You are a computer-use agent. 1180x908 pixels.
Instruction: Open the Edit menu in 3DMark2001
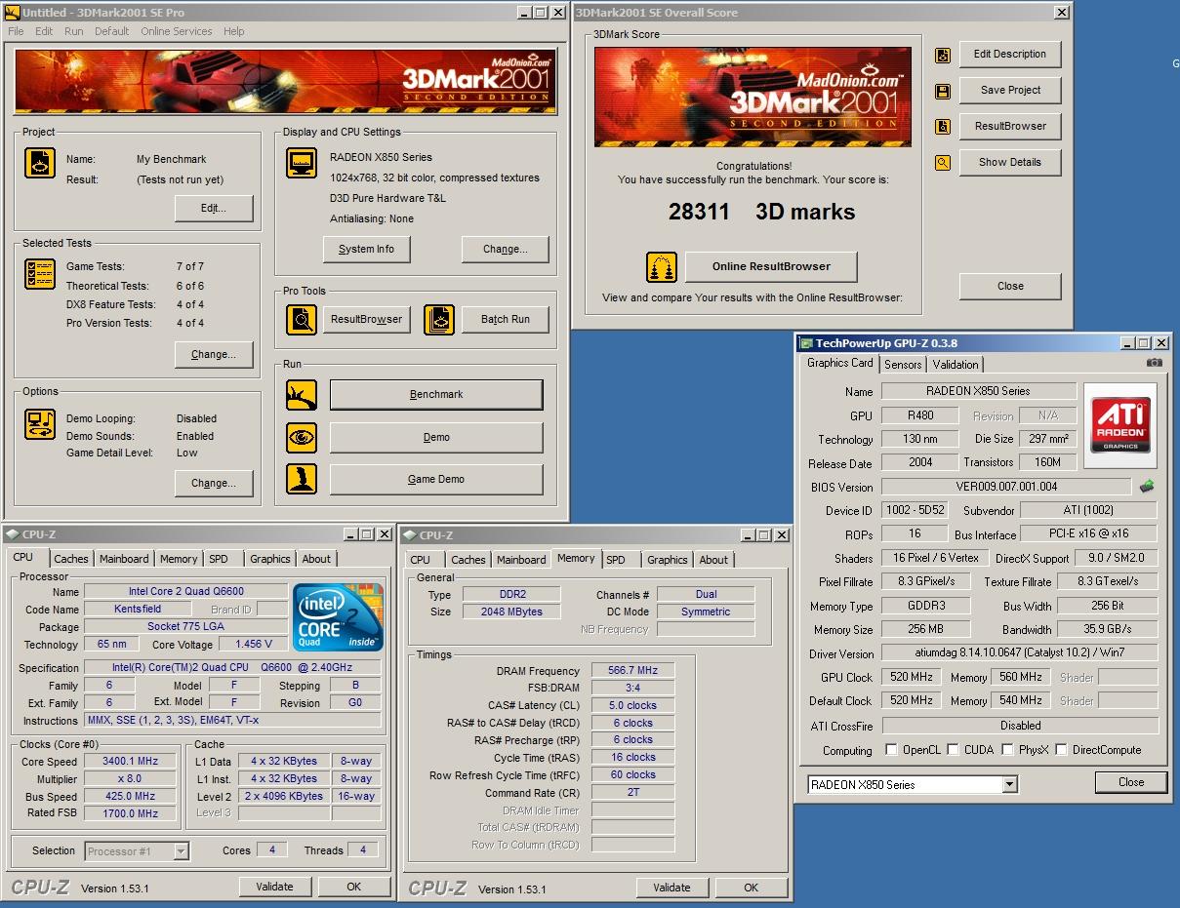point(44,31)
